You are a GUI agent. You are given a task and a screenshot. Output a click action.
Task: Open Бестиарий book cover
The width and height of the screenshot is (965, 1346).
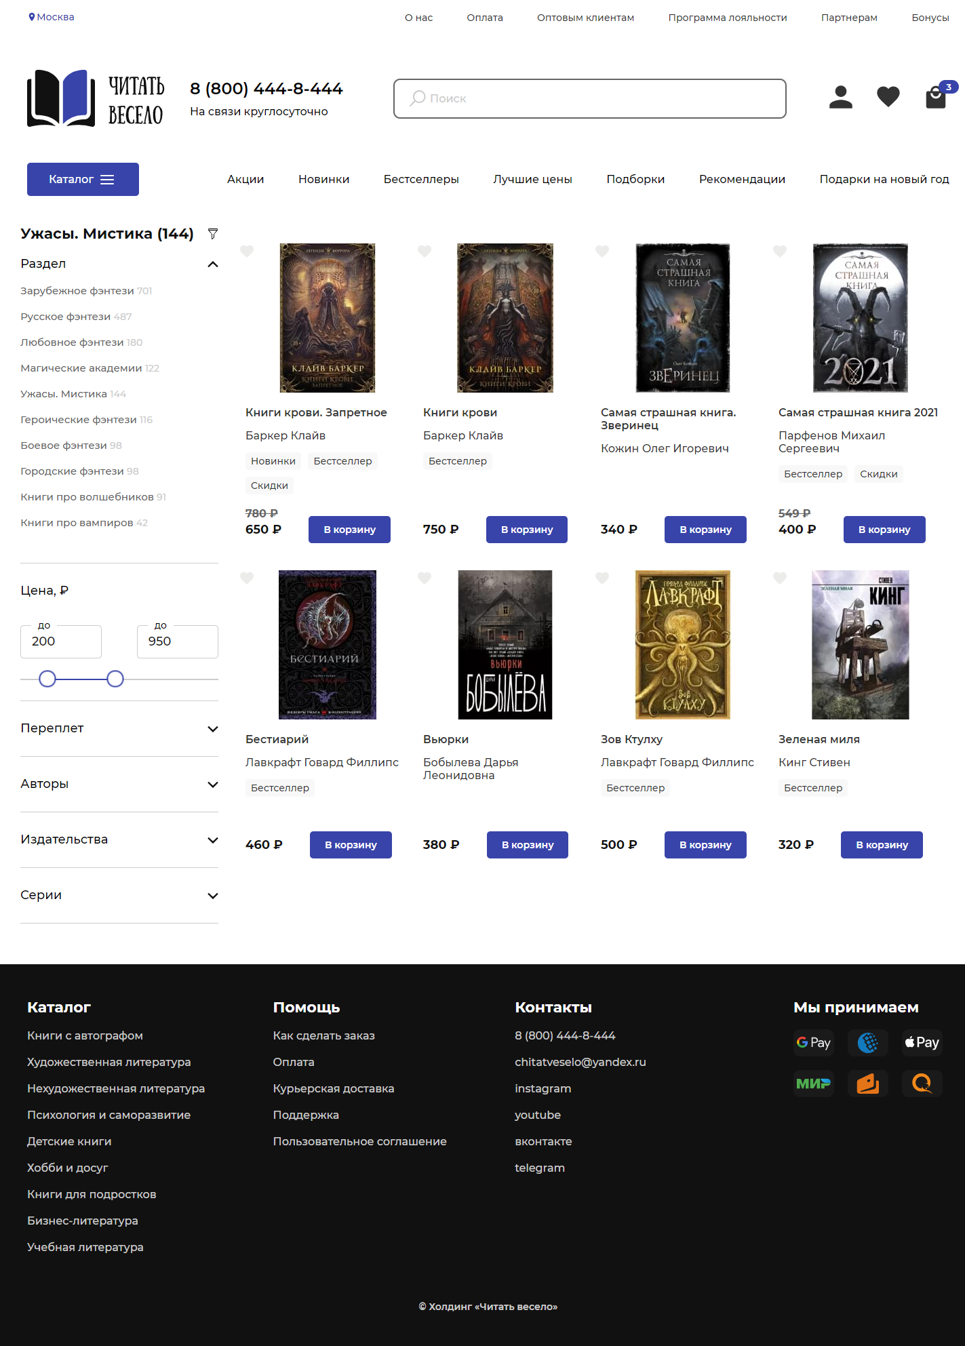click(x=328, y=645)
